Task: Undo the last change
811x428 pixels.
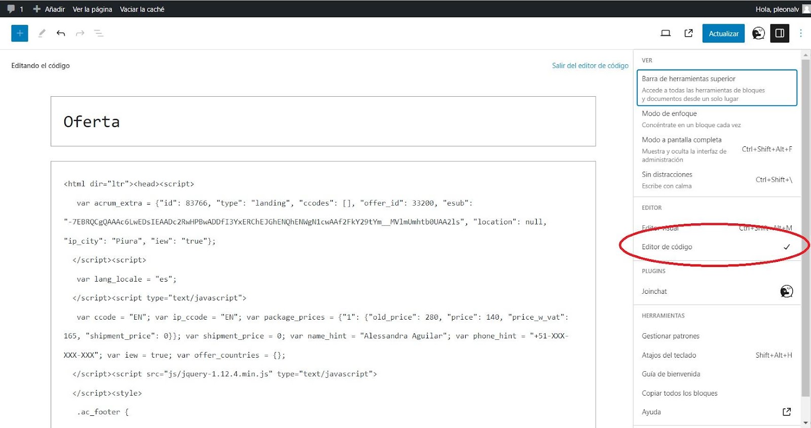Action: click(x=61, y=33)
